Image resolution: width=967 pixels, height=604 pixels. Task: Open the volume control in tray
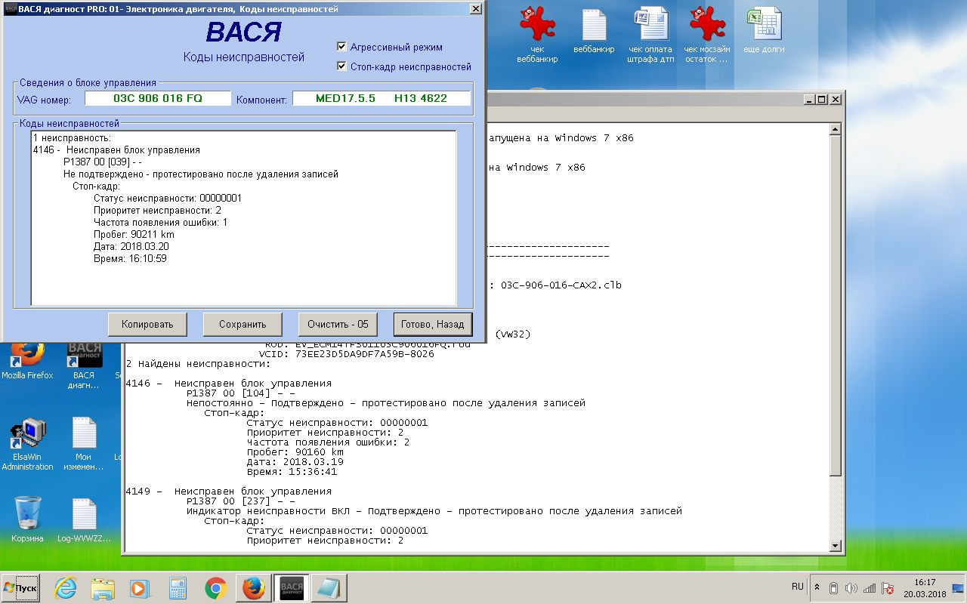click(x=851, y=588)
